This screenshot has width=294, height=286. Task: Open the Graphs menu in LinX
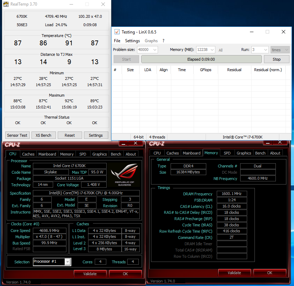pos(151,41)
